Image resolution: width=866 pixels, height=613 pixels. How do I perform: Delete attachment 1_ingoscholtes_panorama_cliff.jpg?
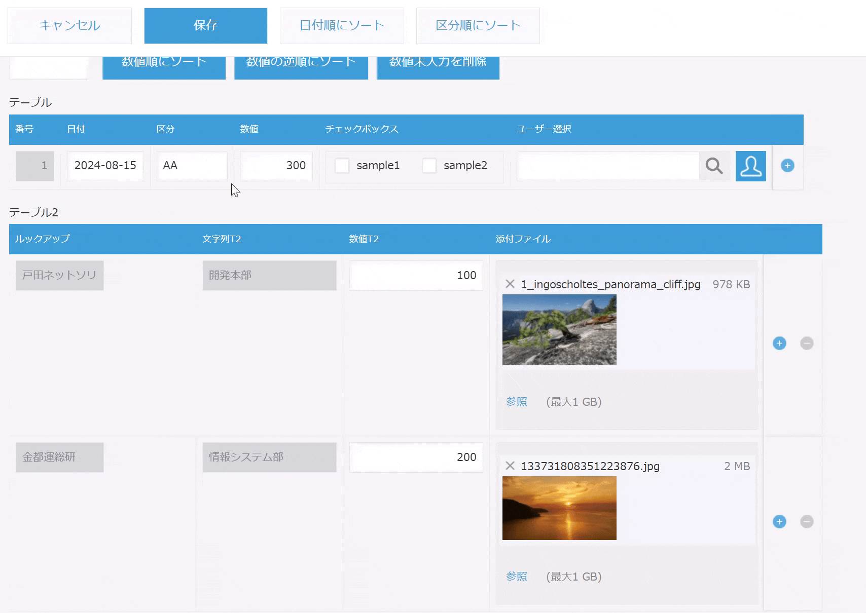pyautogui.click(x=510, y=284)
